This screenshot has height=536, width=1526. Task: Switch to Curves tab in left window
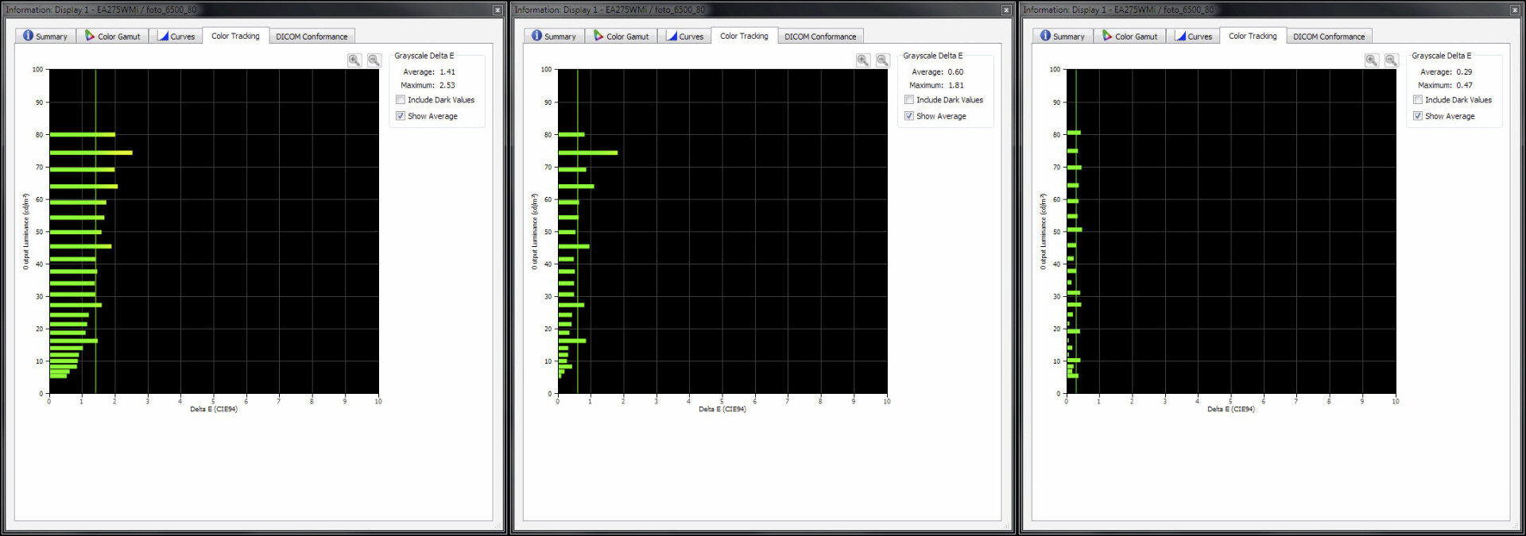[x=176, y=37]
